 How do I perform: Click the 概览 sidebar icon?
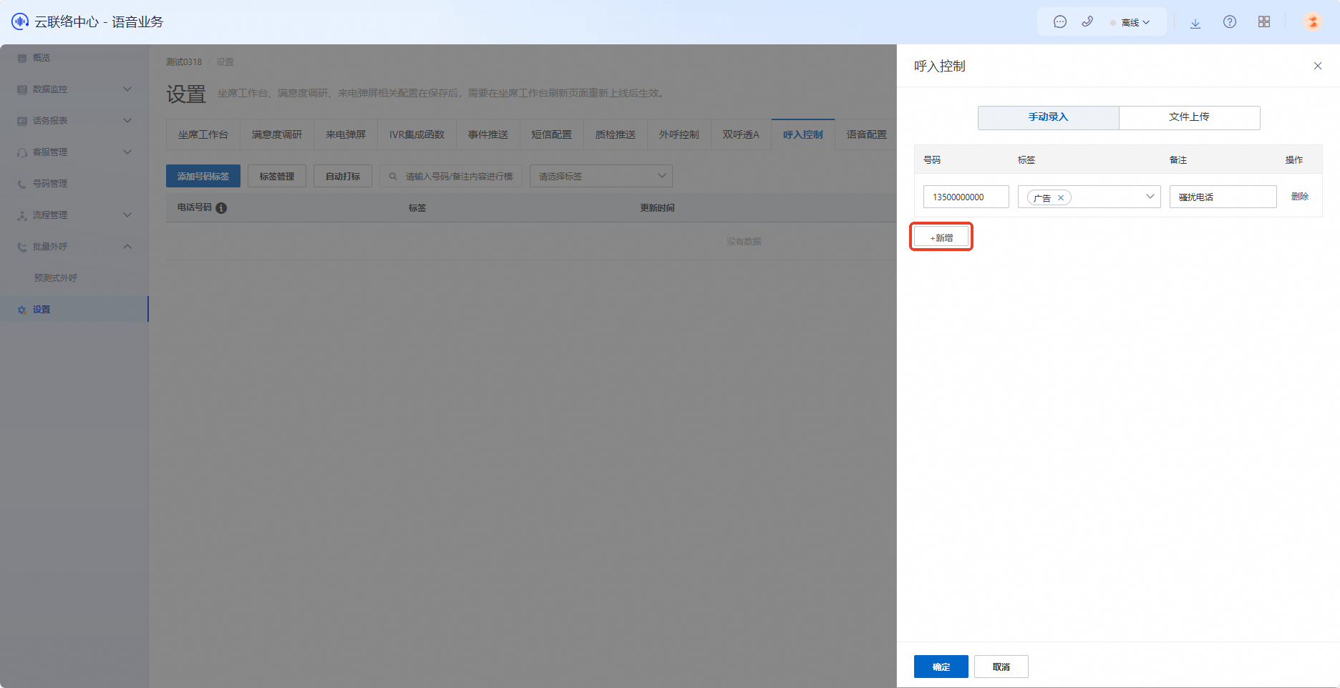(22, 58)
